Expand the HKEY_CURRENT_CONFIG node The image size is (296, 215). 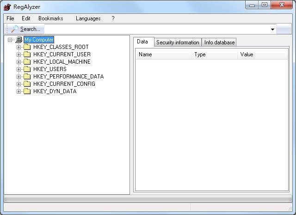click(x=18, y=84)
